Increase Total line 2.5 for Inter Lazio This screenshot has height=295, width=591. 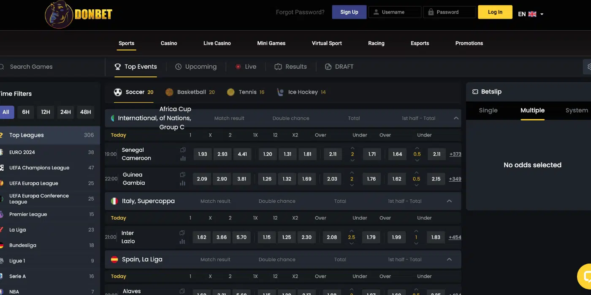click(x=352, y=231)
